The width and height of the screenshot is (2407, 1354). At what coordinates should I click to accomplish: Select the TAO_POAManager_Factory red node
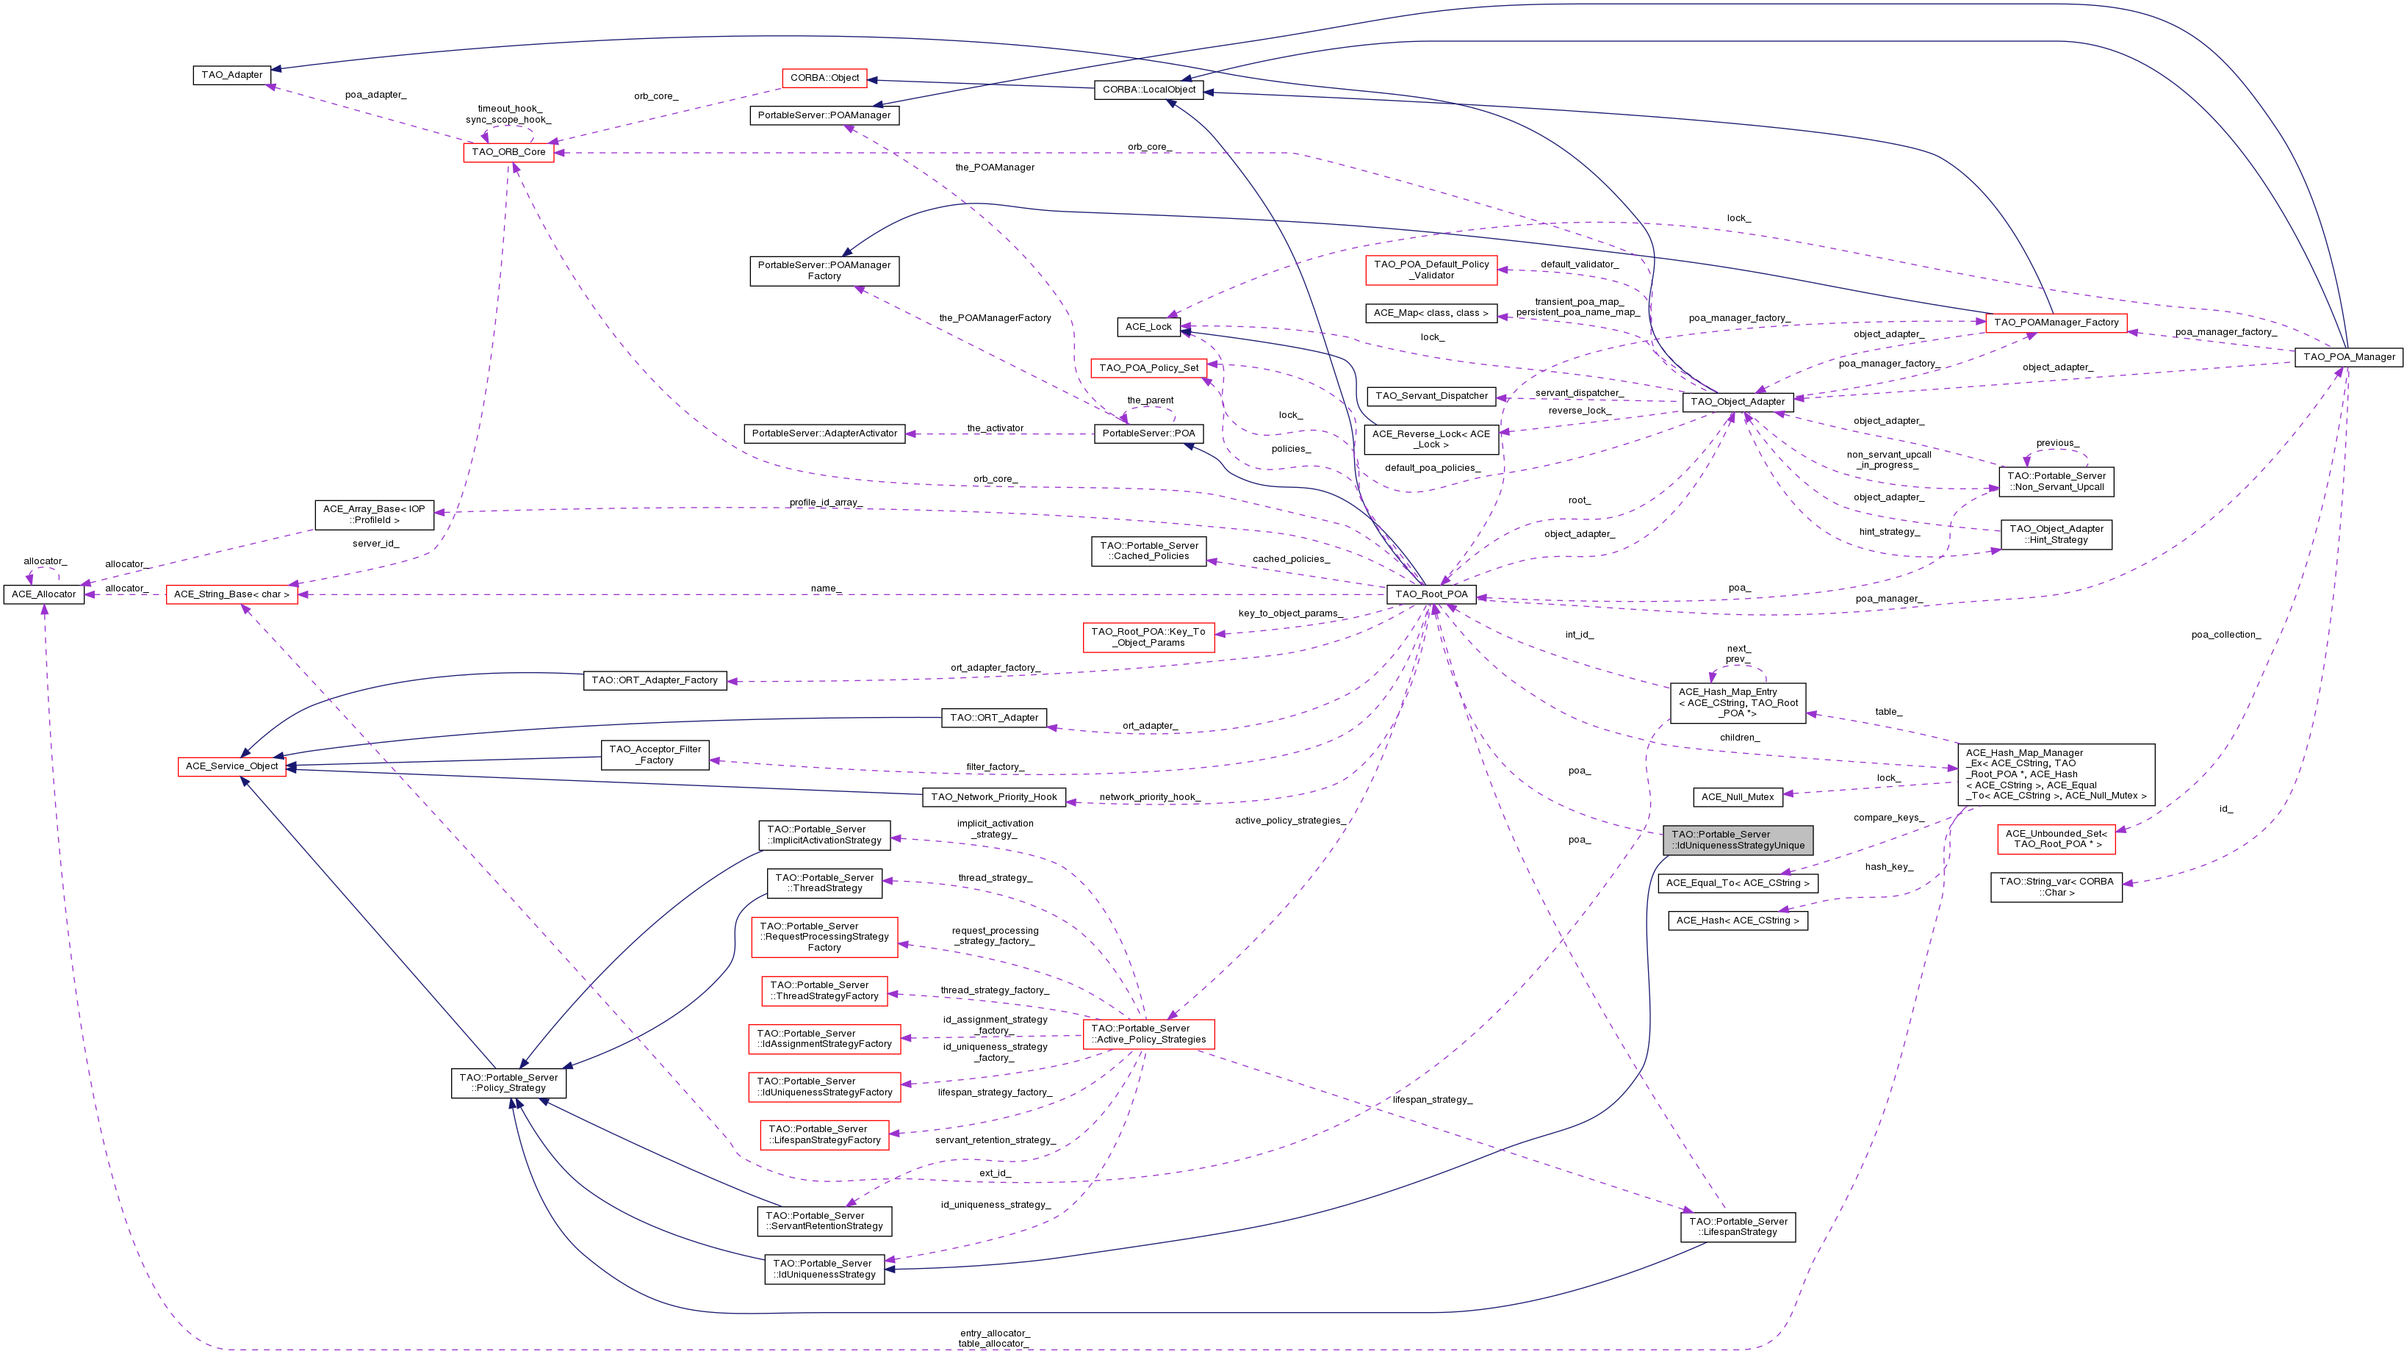pyautogui.click(x=2056, y=323)
